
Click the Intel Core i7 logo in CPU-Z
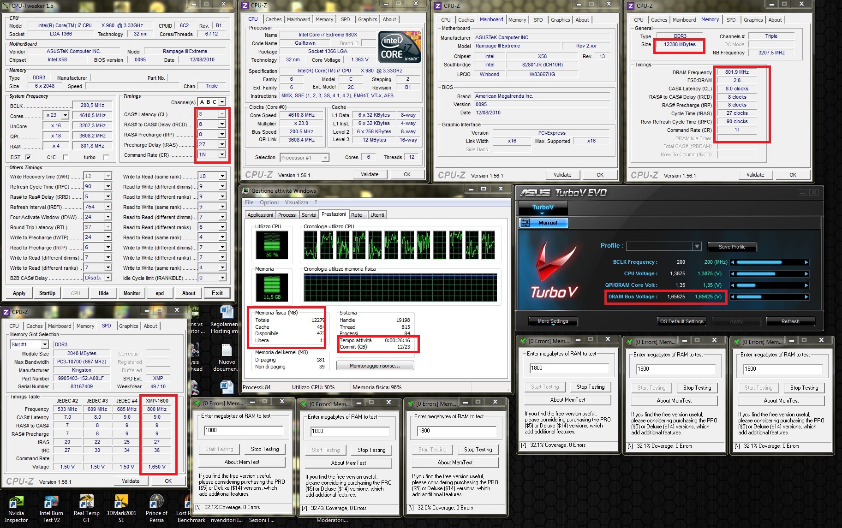click(400, 47)
